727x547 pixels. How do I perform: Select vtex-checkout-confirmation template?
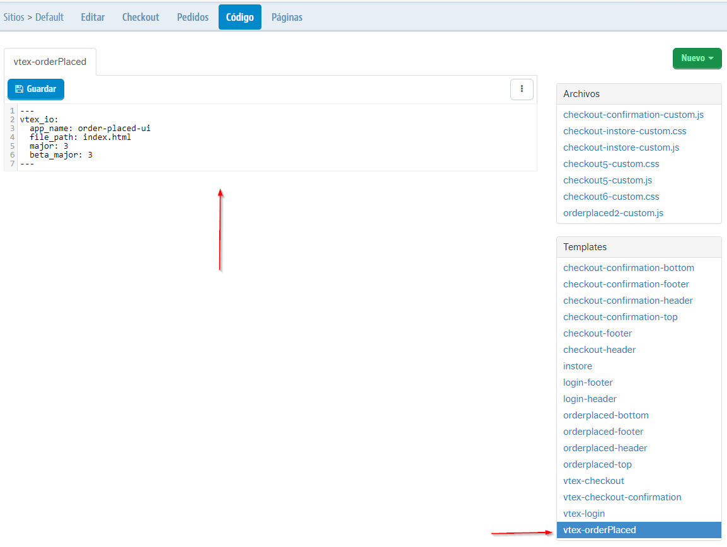[x=622, y=497]
